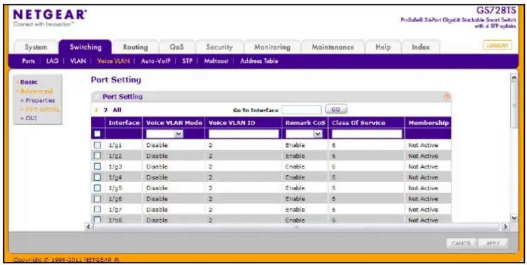Click the APPLY button

(493, 243)
